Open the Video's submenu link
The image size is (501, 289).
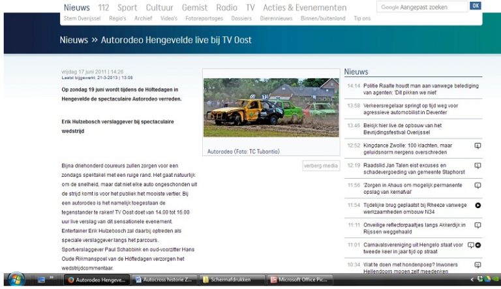169,18
